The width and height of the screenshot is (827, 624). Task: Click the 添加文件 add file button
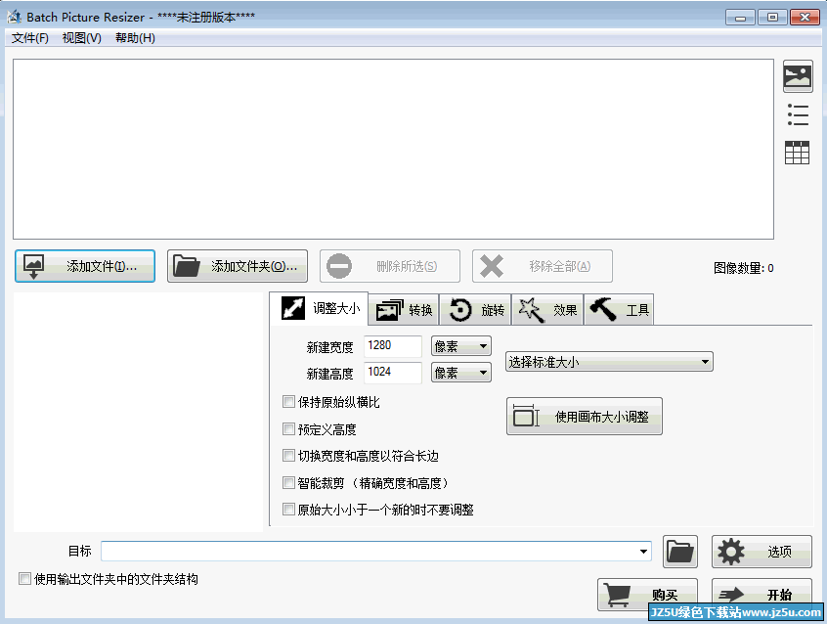point(85,266)
